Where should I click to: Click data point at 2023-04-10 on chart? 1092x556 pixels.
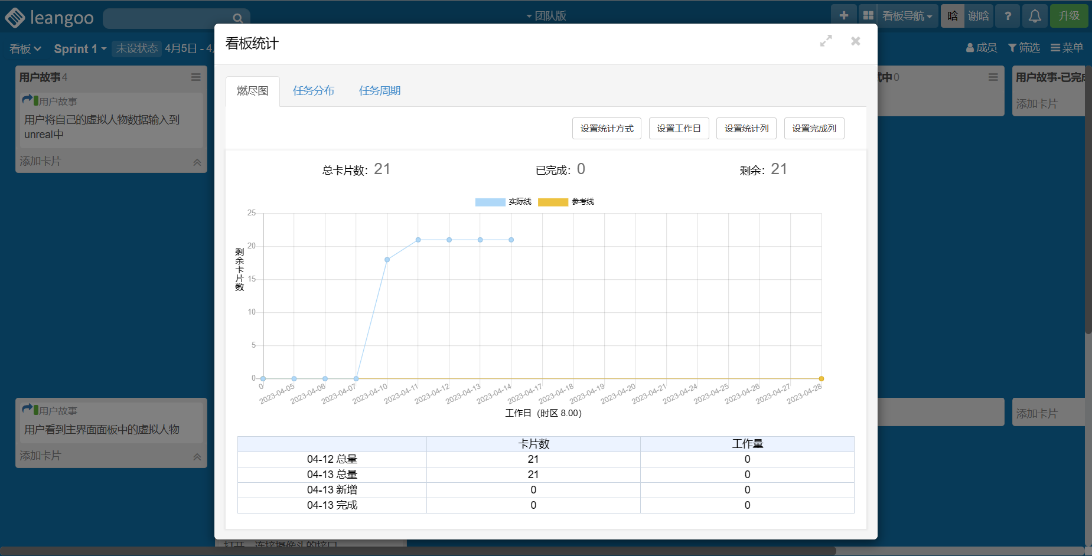coord(387,260)
